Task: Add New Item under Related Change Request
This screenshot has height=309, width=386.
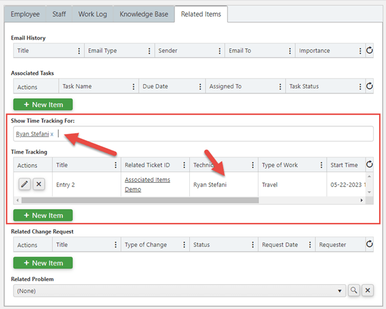Action: point(43,263)
